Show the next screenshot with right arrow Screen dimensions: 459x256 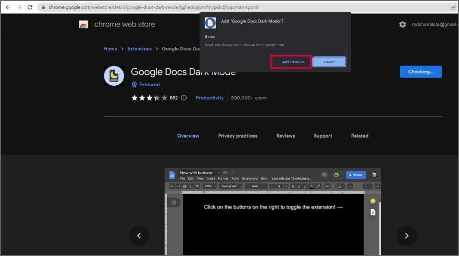406,235
